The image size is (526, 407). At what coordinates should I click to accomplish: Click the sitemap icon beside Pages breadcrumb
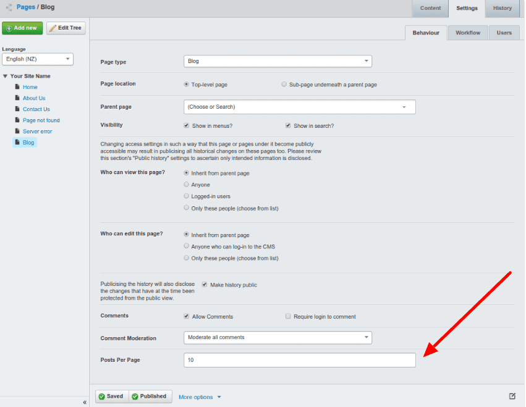pyautogui.click(x=9, y=8)
